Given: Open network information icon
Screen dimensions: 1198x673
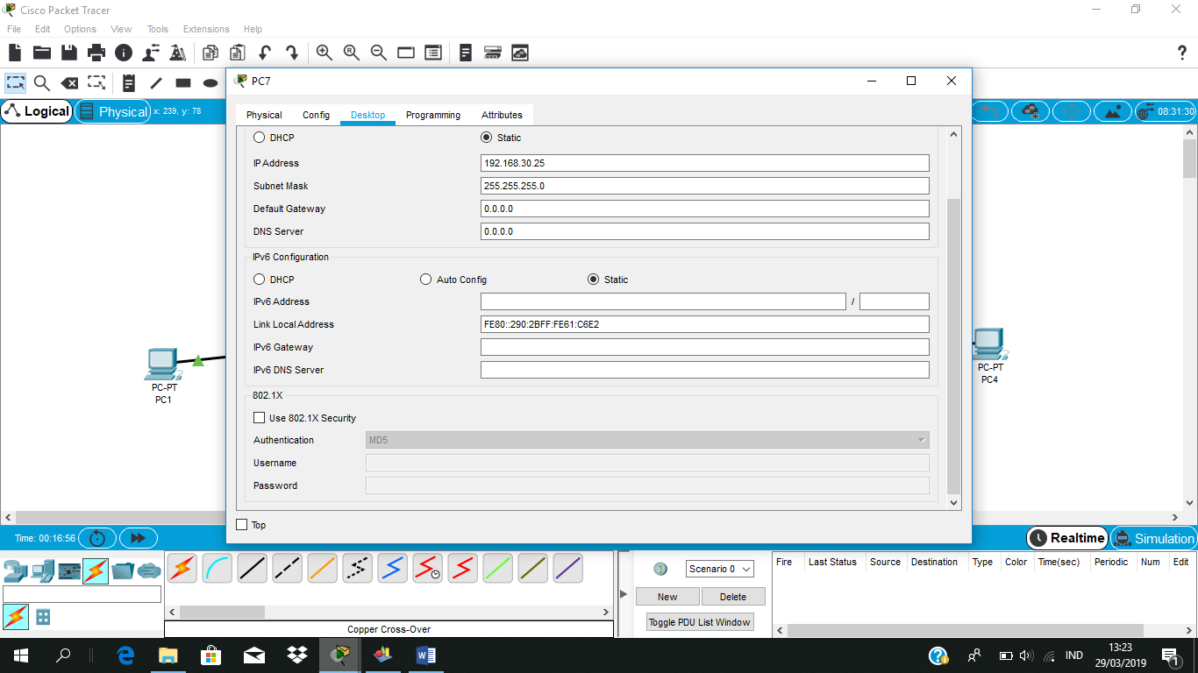Looking at the screenshot, I should click(x=124, y=53).
